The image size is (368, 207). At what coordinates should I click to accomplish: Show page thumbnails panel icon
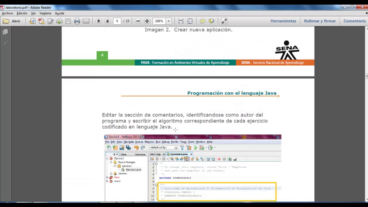5,32
